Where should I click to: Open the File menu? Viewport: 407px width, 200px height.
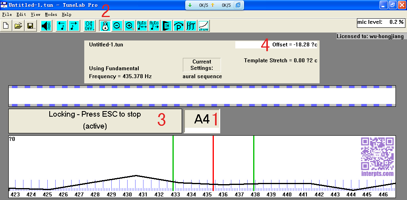(7, 14)
